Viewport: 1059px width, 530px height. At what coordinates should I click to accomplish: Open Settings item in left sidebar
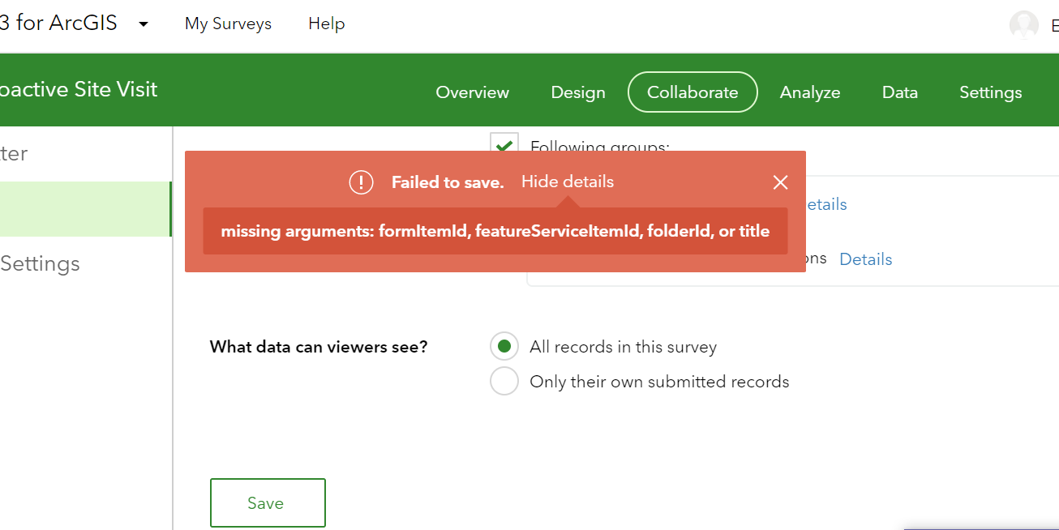coord(41,263)
